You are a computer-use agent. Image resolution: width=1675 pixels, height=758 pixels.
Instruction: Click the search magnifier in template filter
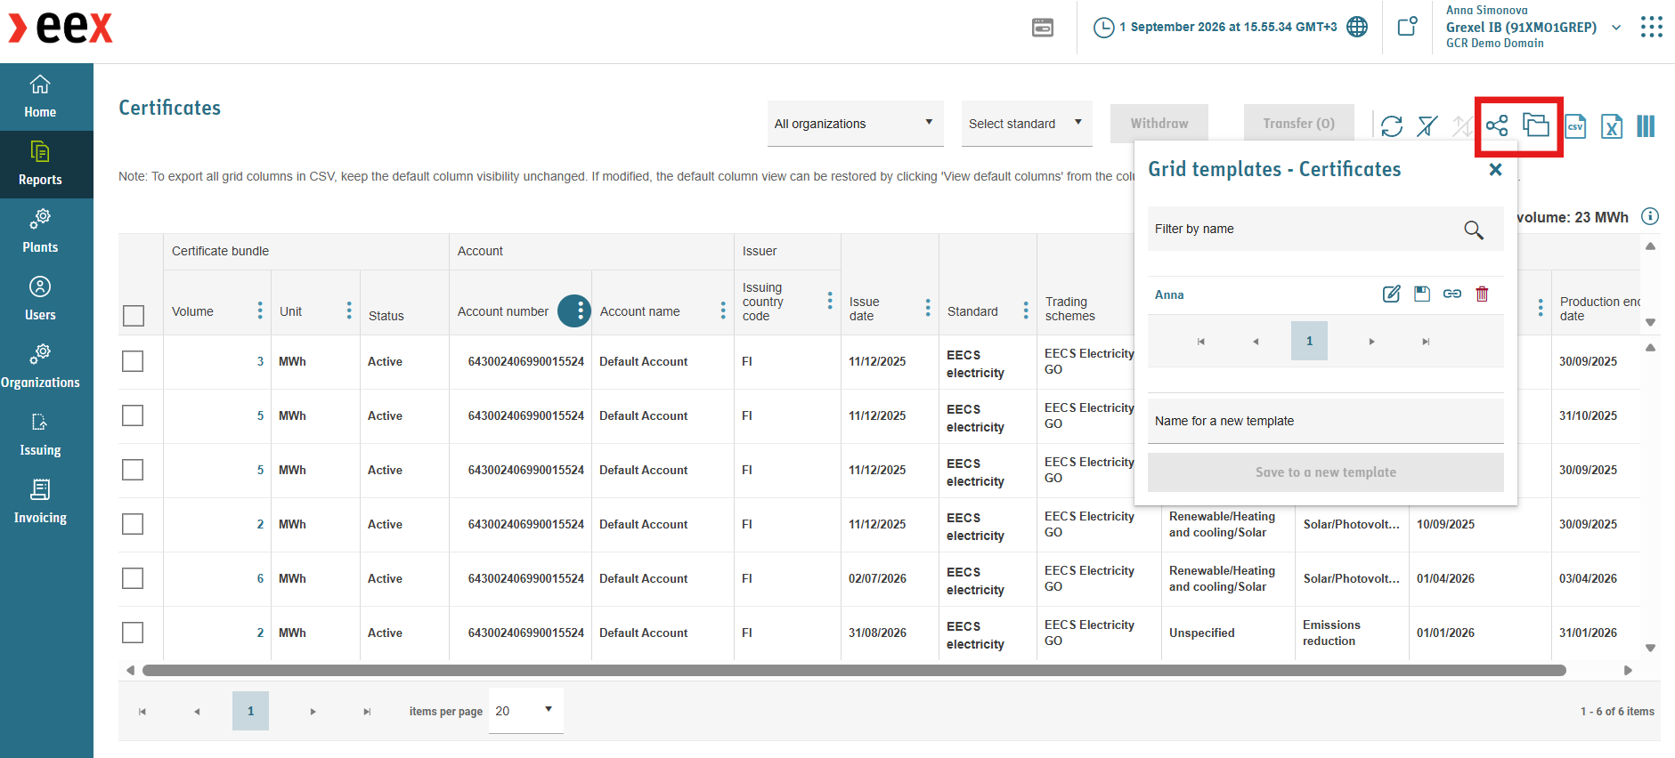(1474, 230)
